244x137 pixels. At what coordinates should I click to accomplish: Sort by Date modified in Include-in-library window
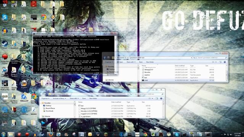(x=116, y=102)
